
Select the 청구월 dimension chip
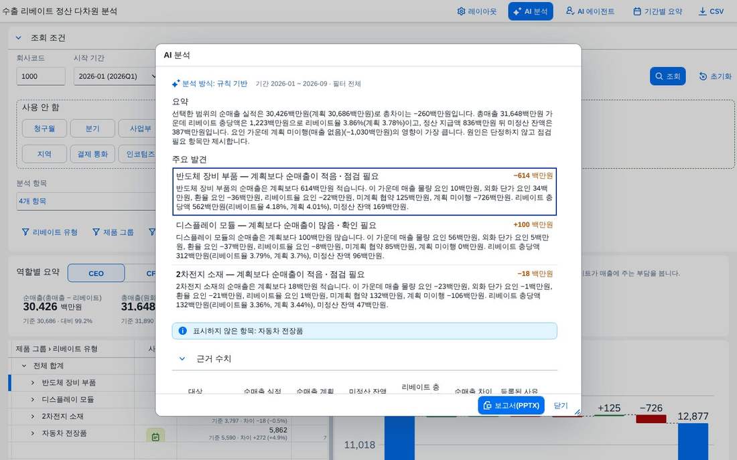pos(44,129)
